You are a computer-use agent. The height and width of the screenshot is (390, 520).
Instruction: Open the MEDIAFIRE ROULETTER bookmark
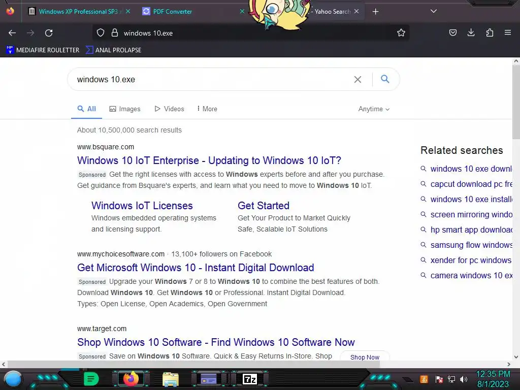point(43,50)
